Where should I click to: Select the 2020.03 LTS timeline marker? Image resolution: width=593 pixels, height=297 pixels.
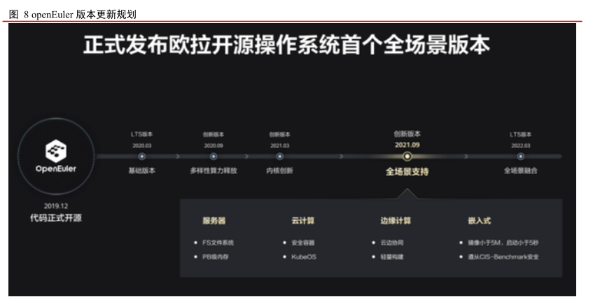pyautogui.click(x=141, y=157)
